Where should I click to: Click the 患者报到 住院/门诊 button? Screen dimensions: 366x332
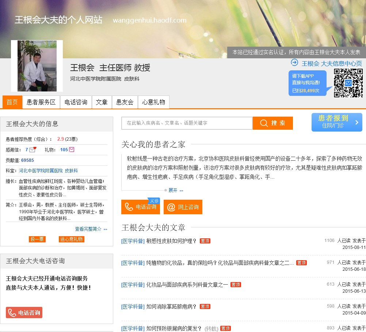tap(336, 122)
